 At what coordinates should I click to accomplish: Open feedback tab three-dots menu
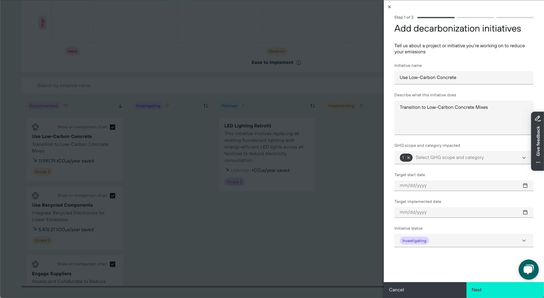point(538,162)
